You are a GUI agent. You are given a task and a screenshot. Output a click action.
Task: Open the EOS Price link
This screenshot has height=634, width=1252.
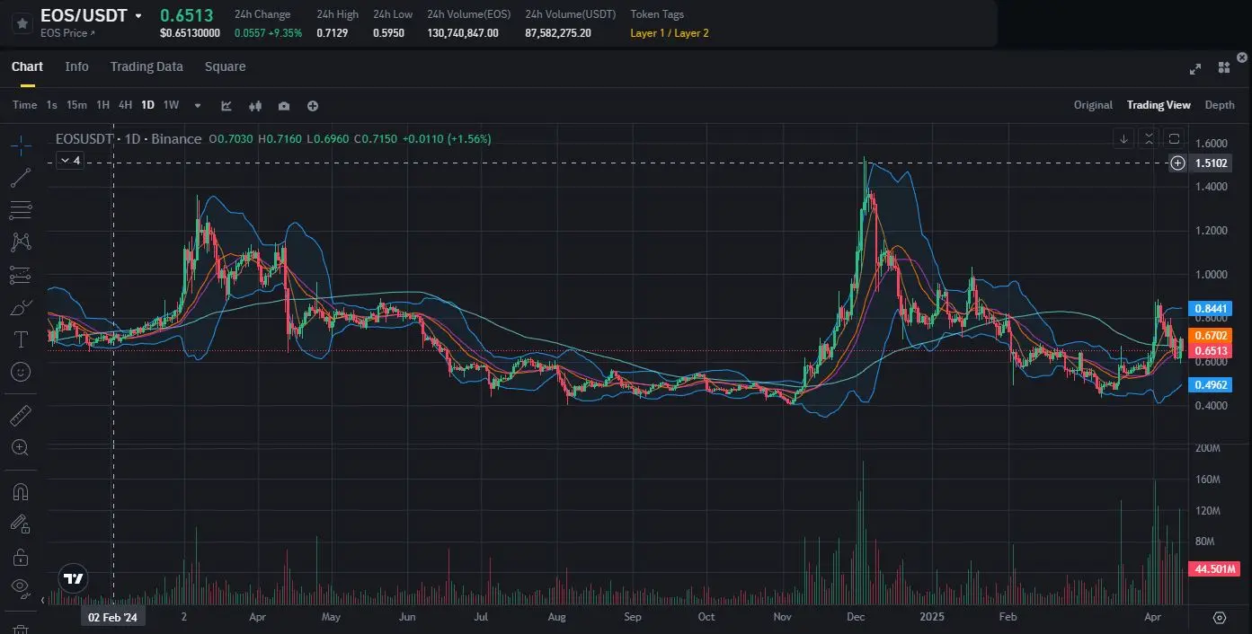click(x=67, y=33)
